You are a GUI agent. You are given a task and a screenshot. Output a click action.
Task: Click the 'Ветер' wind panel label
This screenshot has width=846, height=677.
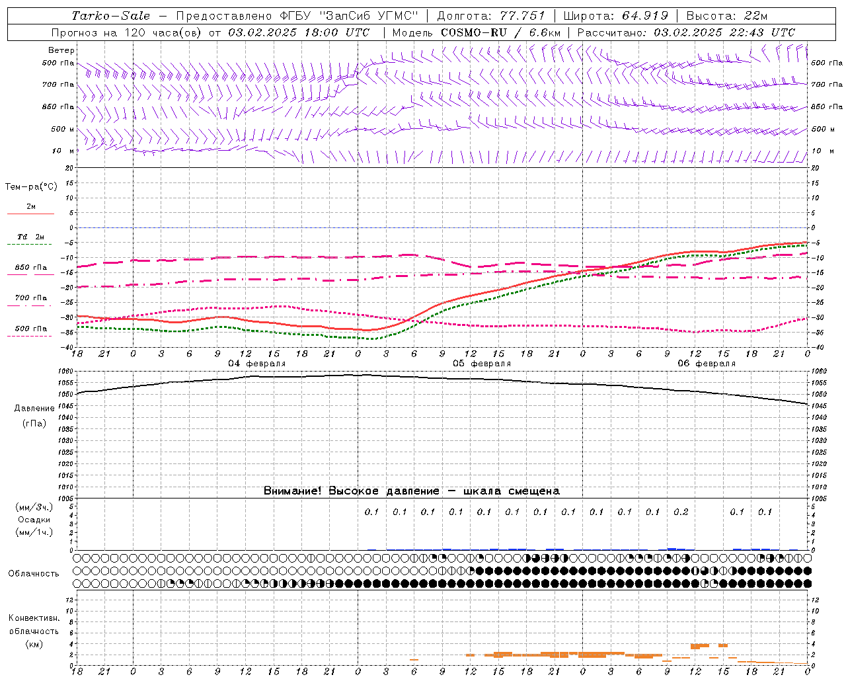pos(61,50)
